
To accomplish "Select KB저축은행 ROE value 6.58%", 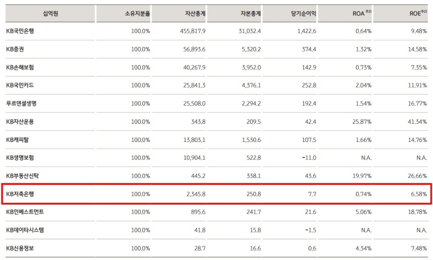I will pos(419,194).
